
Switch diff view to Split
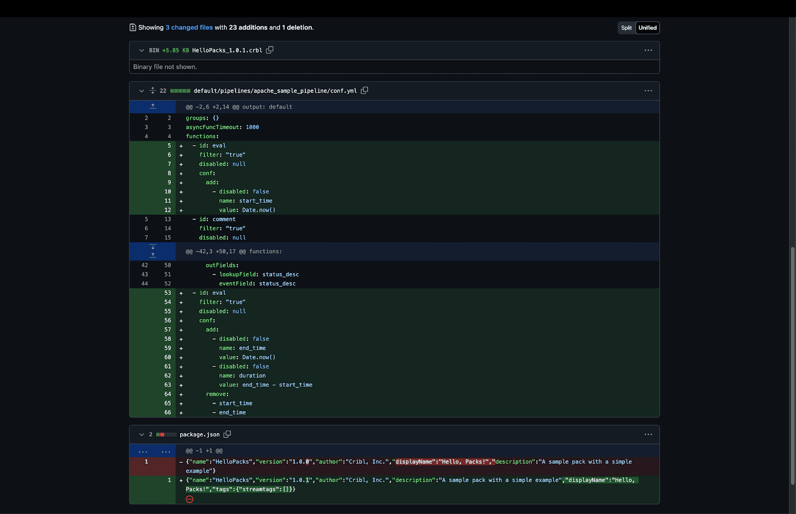pyautogui.click(x=626, y=28)
